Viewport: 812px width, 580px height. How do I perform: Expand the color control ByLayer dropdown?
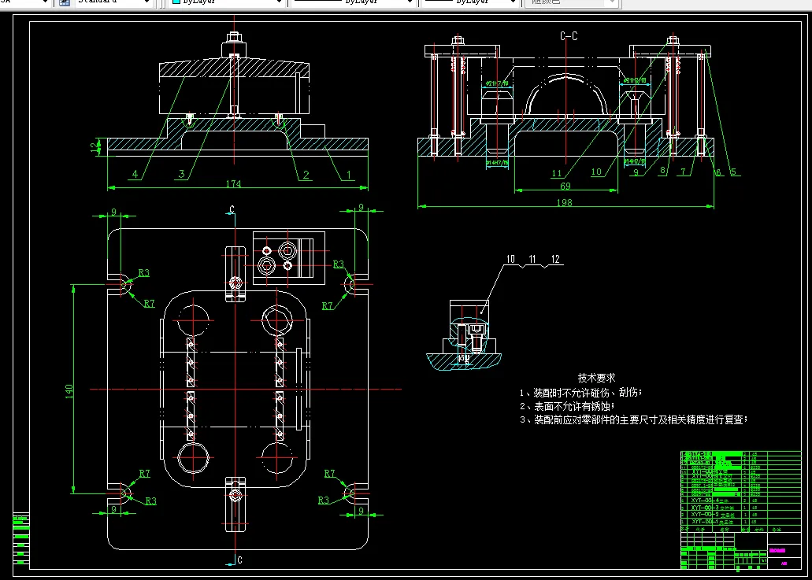click(278, 2)
